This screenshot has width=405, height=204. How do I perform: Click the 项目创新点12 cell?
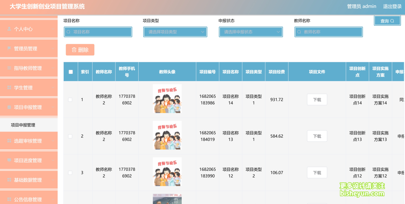[358, 173]
